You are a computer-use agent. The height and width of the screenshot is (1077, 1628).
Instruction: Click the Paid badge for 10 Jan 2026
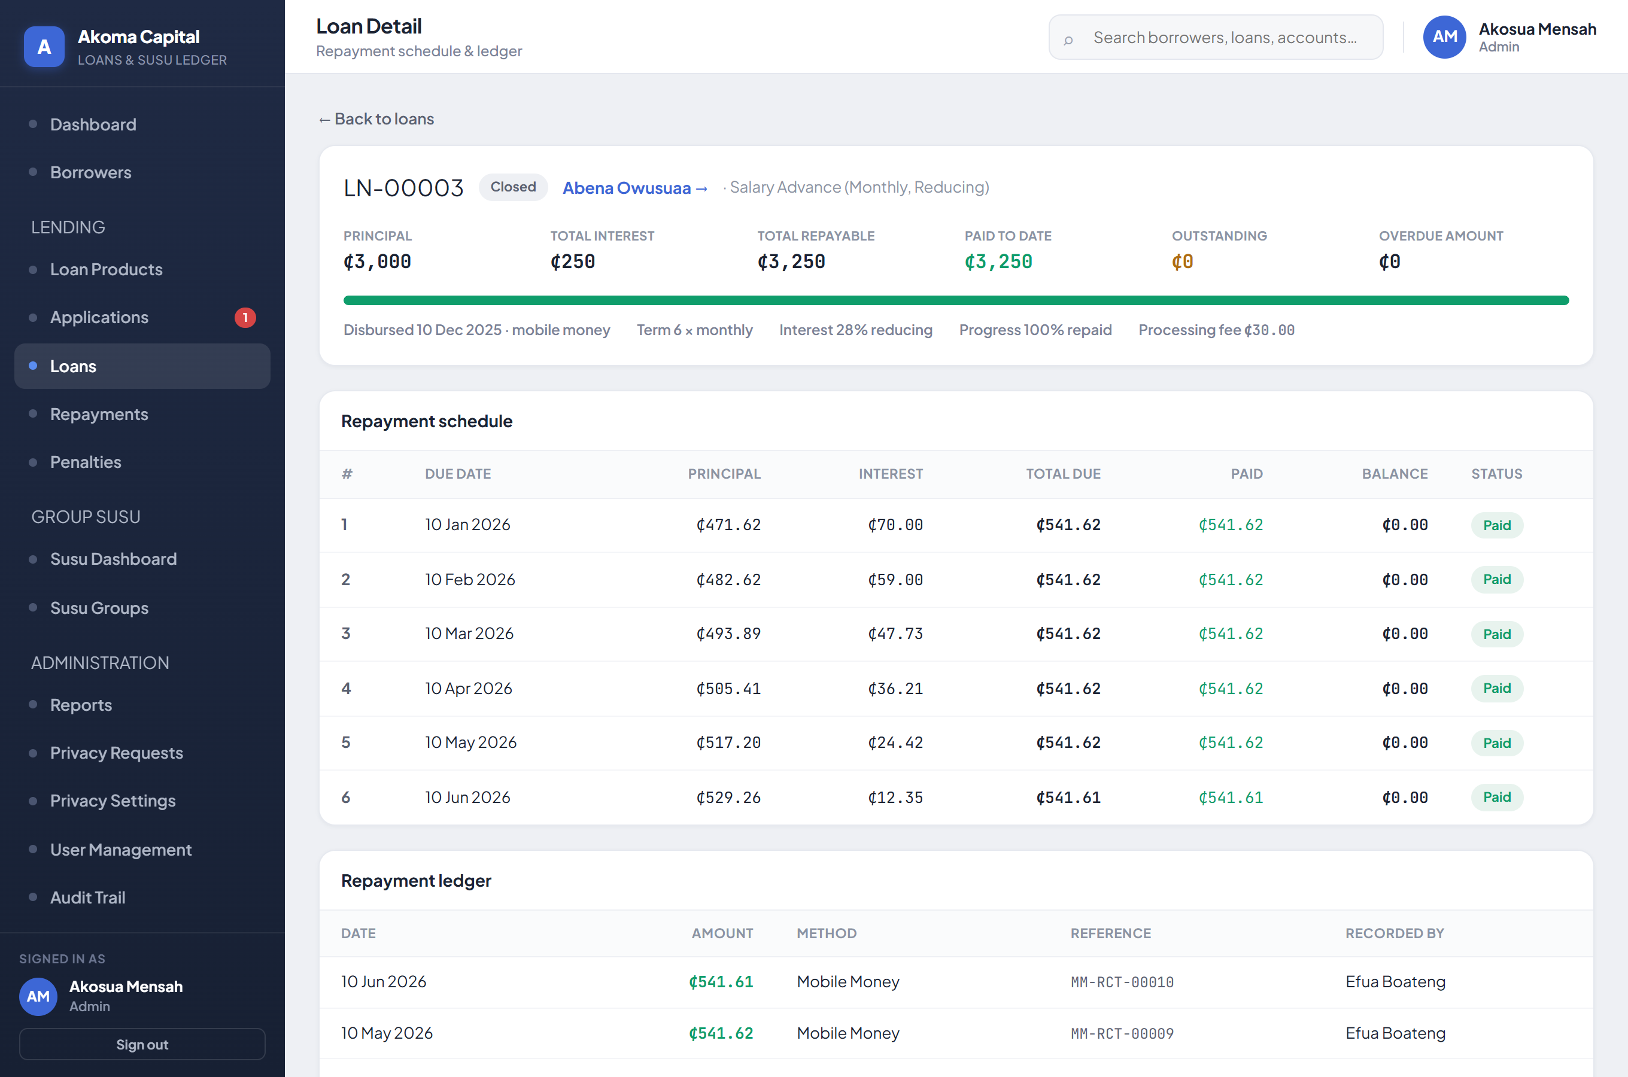(1497, 525)
